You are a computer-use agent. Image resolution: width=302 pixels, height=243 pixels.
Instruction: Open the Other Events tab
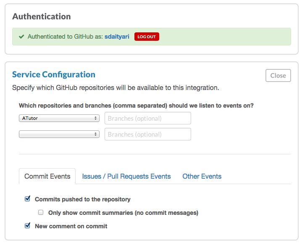(x=202, y=176)
